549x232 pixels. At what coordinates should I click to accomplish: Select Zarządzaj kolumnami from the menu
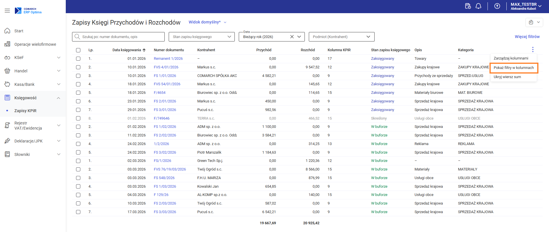tap(511, 58)
